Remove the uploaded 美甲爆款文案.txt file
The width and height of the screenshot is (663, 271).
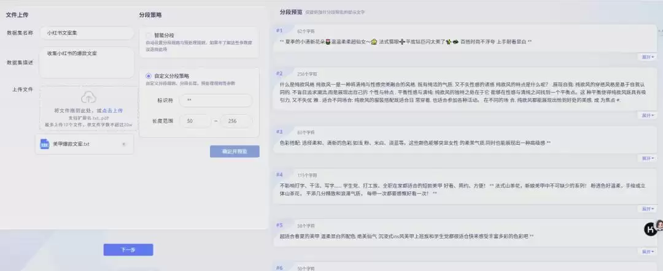124,144
